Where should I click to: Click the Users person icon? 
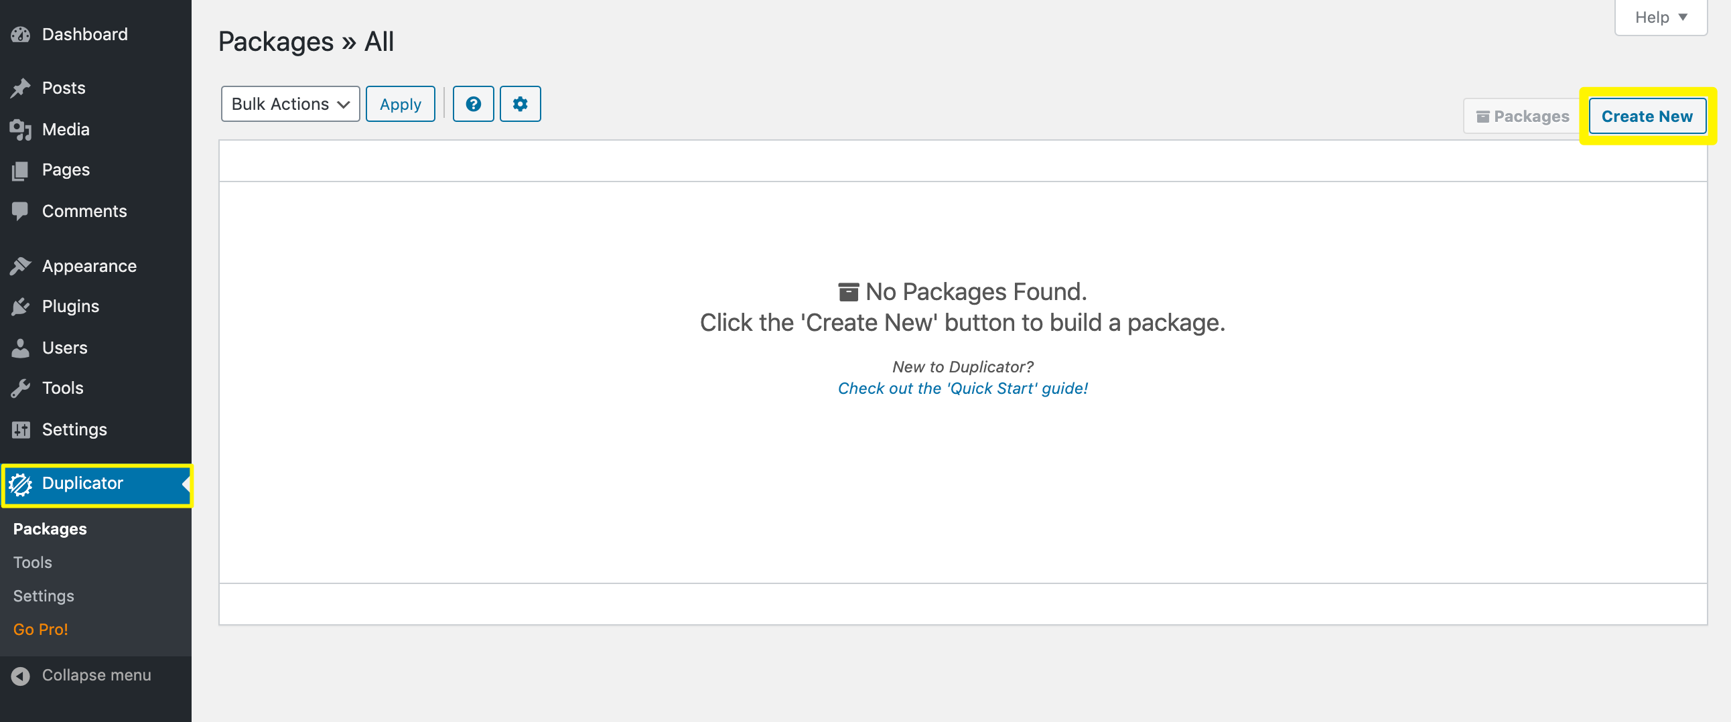pyautogui.click(x=21, y=348)
